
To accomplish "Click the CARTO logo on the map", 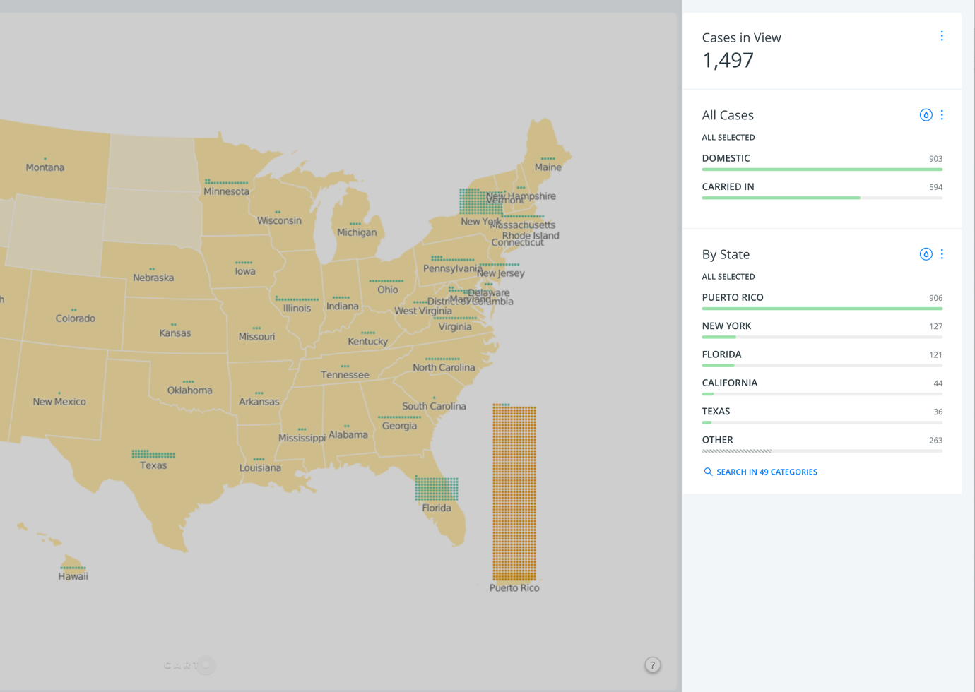I will point(188,665).
